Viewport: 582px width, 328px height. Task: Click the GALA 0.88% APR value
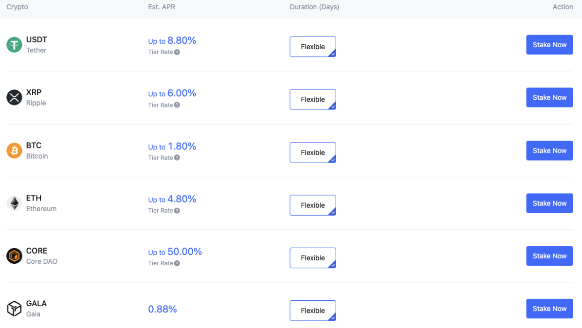click(x=163, y=309)
